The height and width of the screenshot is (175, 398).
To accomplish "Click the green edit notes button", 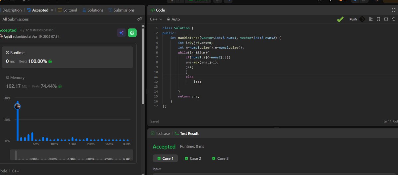I will click(x=132, y=33).
